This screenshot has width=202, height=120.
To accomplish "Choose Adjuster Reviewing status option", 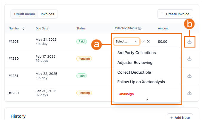I will [x=135, y=63].
